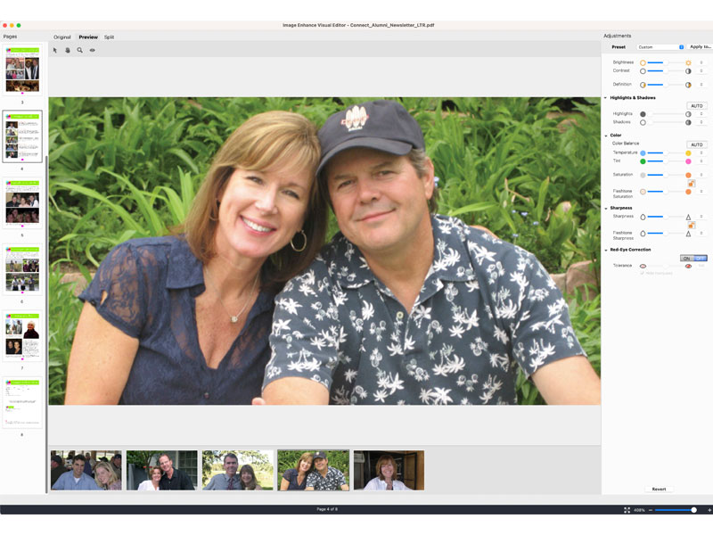Viewport: 713px width, 535px height.
Task: Click the zoom in plus icon
Action: click(x=709, y=510)
